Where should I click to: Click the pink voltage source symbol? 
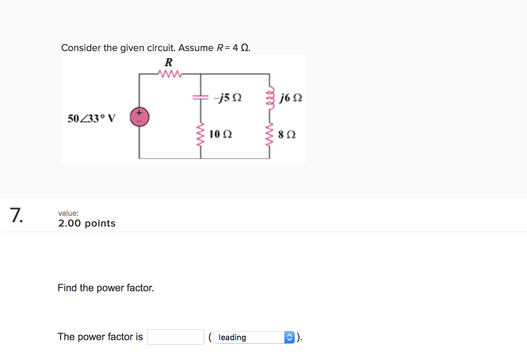pos(139,117)
